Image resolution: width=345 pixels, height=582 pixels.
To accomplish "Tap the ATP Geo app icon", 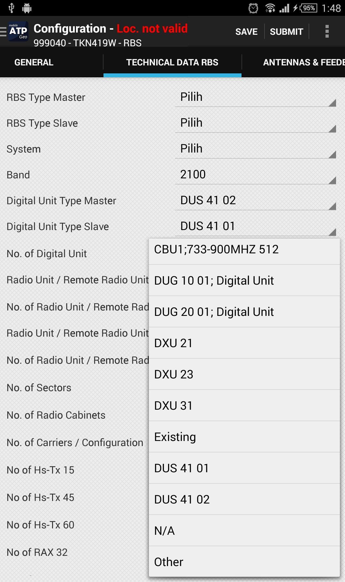I will (x=18, y=31).
